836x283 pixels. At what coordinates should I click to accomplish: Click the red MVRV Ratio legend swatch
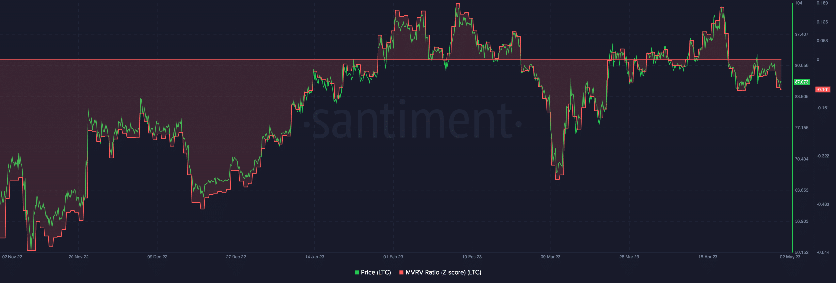[401, 272]
